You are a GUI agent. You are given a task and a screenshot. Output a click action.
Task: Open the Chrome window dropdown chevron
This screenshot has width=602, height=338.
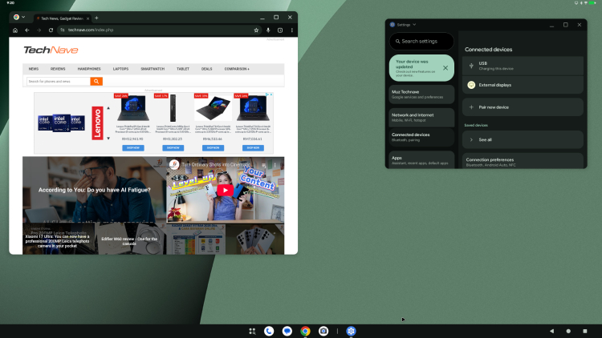[x=23, y=18]
